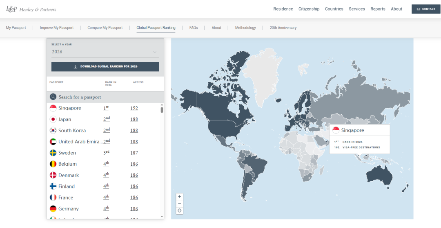
Task: Select Global Passport Ranking tab
Action: coord(156,28)
